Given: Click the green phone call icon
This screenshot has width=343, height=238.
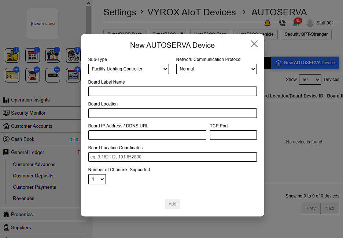Looking at the screenshot, I should coord(282,23).
